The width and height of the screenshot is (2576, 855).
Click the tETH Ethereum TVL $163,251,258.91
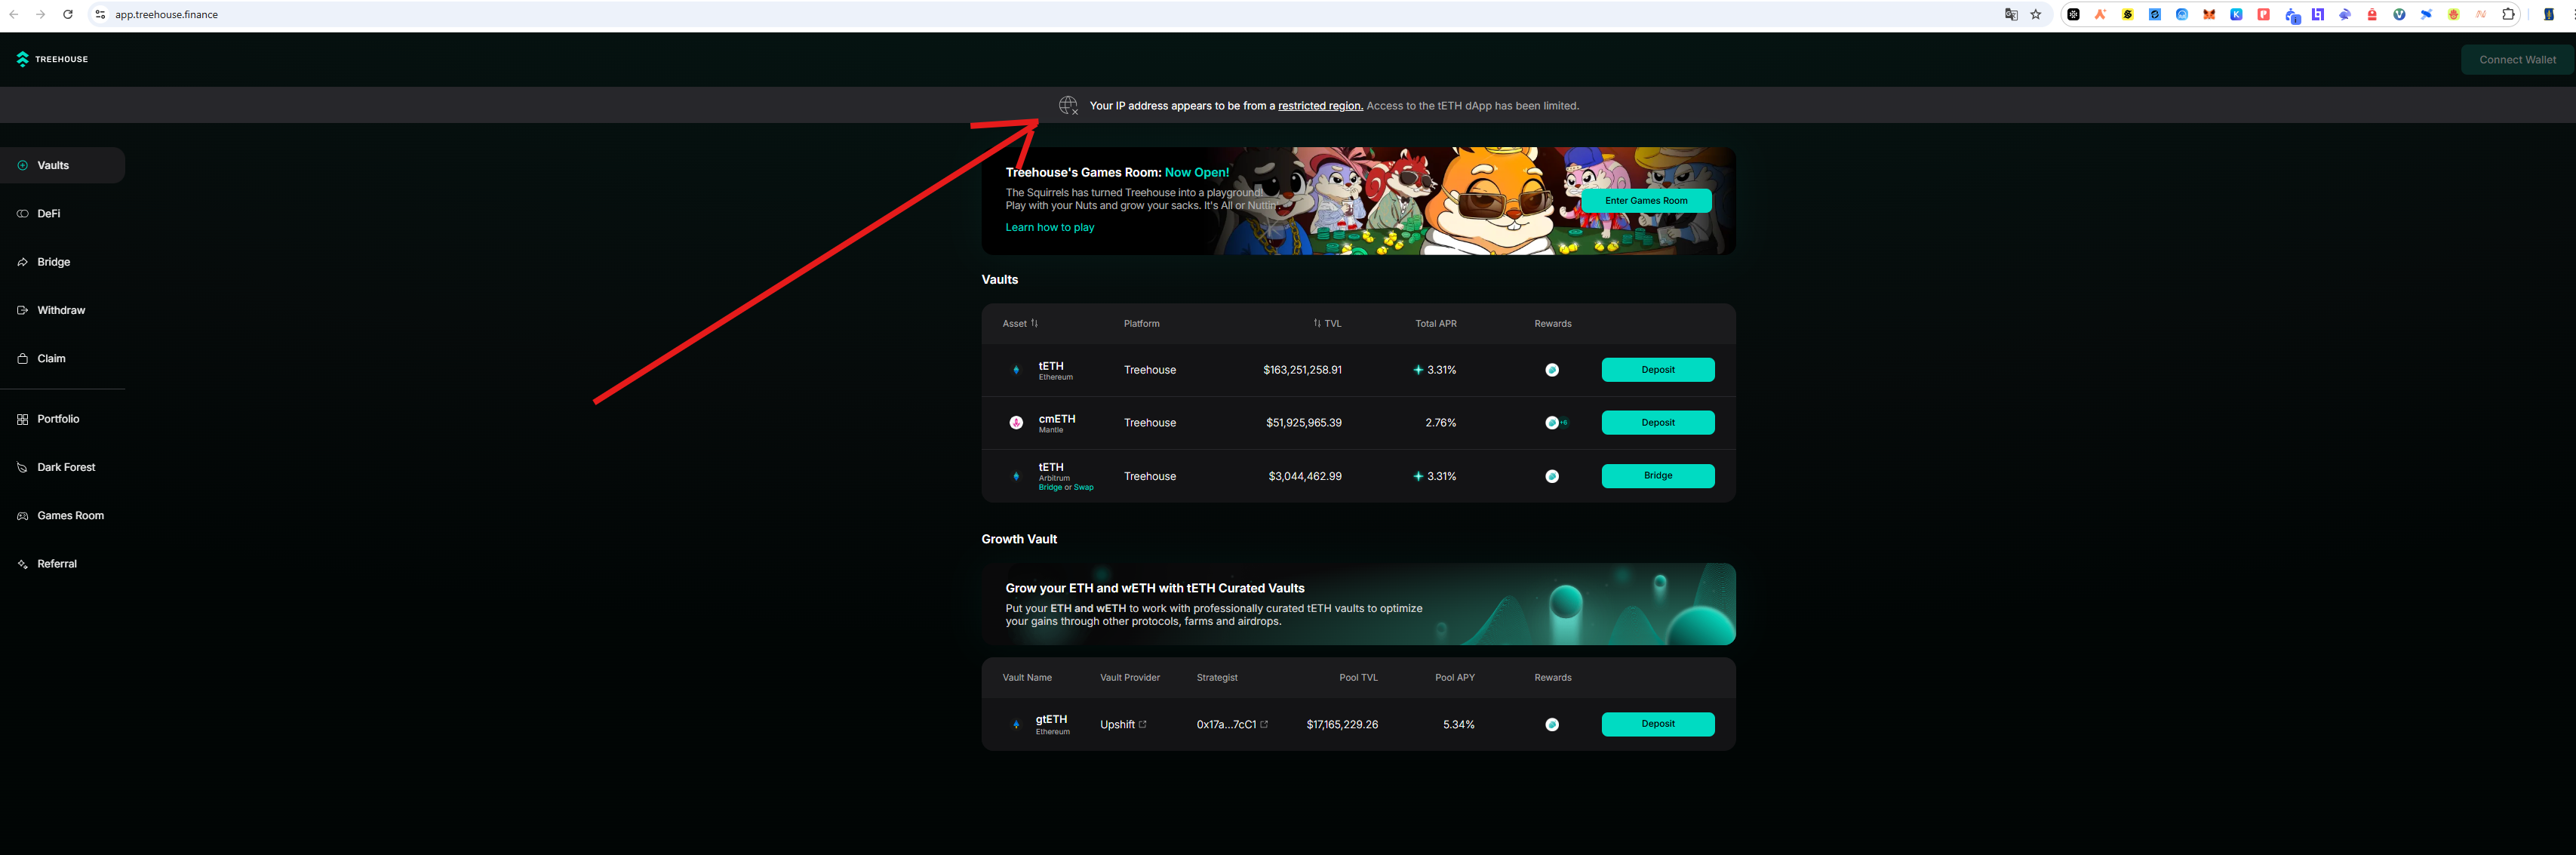click(1302, 370)
